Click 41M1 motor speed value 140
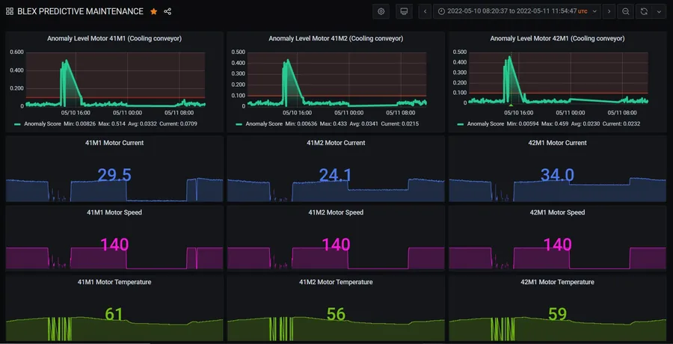673x344 pixels. [x=114, y=245]
